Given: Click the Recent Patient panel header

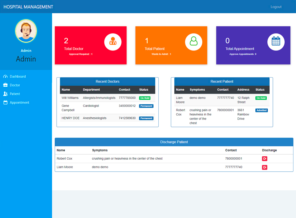Looking at the screenshot, I should [222, 81].
